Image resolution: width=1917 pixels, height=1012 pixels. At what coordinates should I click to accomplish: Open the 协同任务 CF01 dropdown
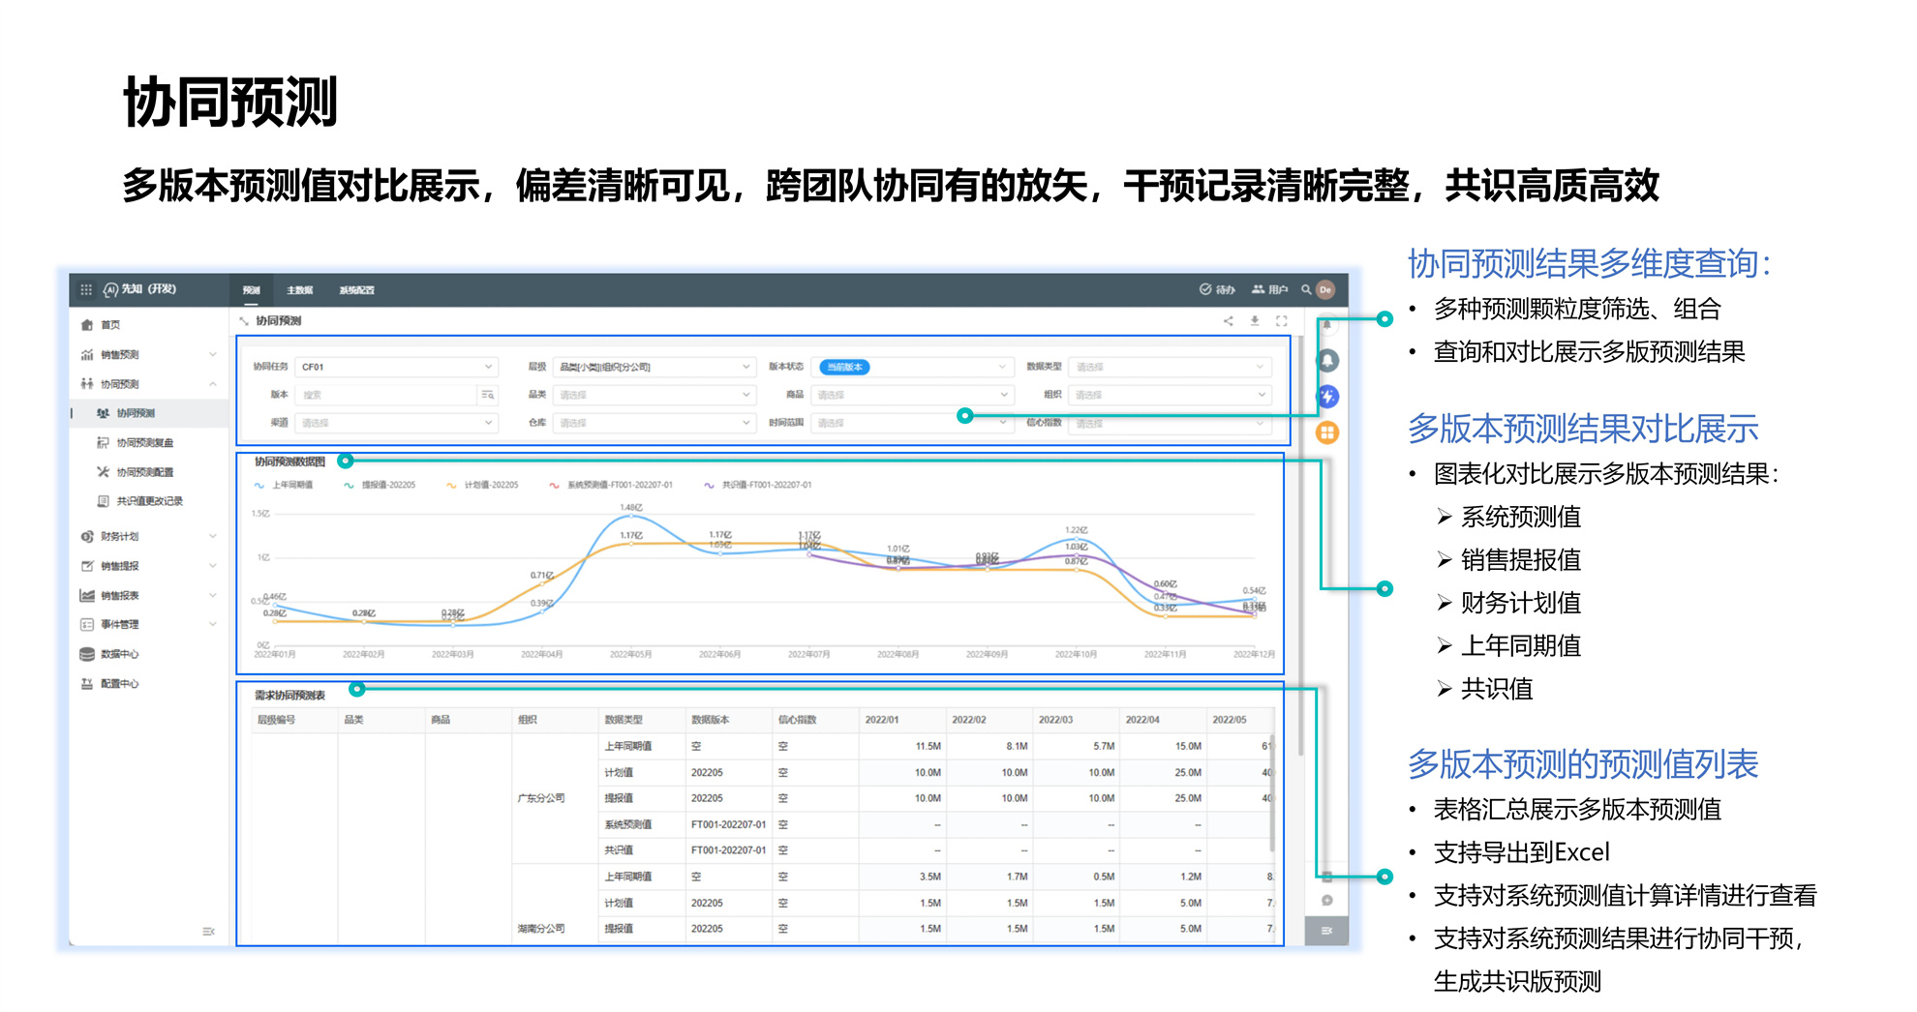[x=396, y=367]
